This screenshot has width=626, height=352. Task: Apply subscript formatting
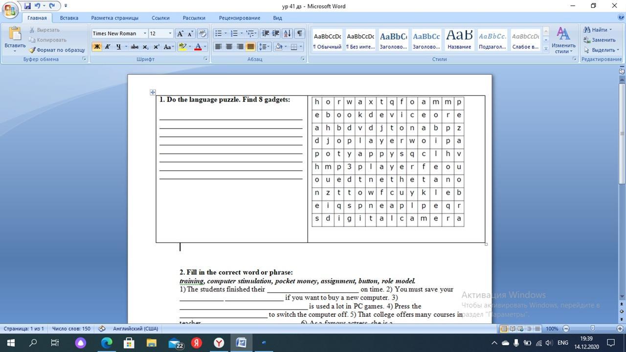pos(145,47)
